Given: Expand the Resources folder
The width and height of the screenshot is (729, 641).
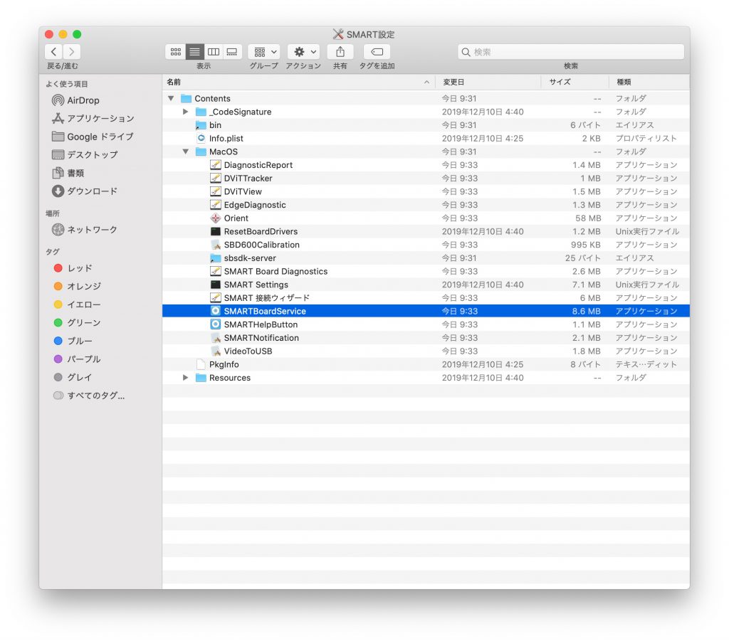Looking at the screenshot, I should point(186,378).
